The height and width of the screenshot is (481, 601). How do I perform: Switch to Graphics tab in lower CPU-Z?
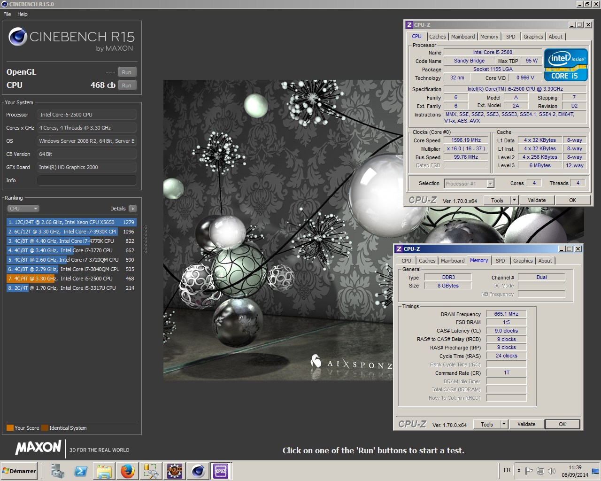point(523,261)
